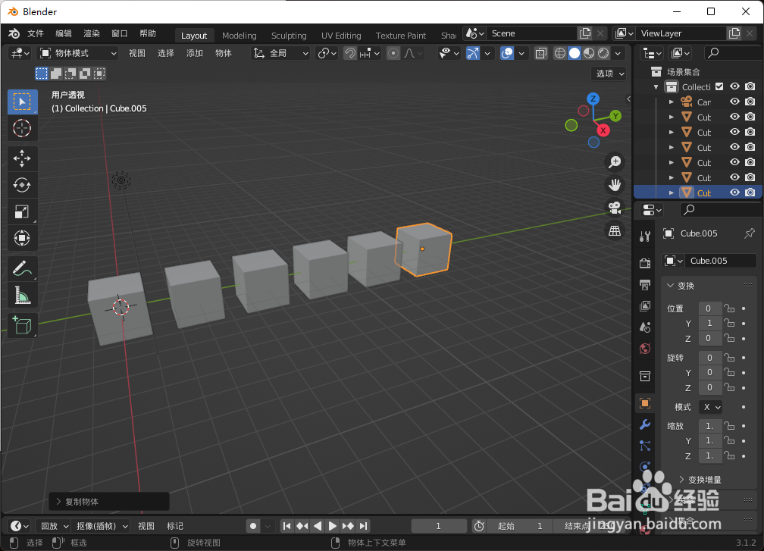Lock the location Y value
Screen dimensions: 764x551
click(x=729, y=323)
